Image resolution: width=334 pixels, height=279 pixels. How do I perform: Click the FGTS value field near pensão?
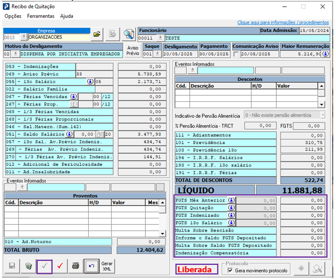(309, 126)
